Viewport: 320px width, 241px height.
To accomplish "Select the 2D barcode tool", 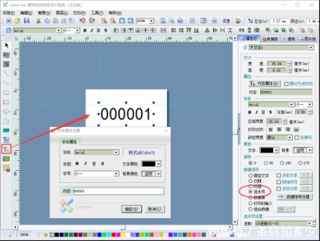I will (x=7, y=64).
